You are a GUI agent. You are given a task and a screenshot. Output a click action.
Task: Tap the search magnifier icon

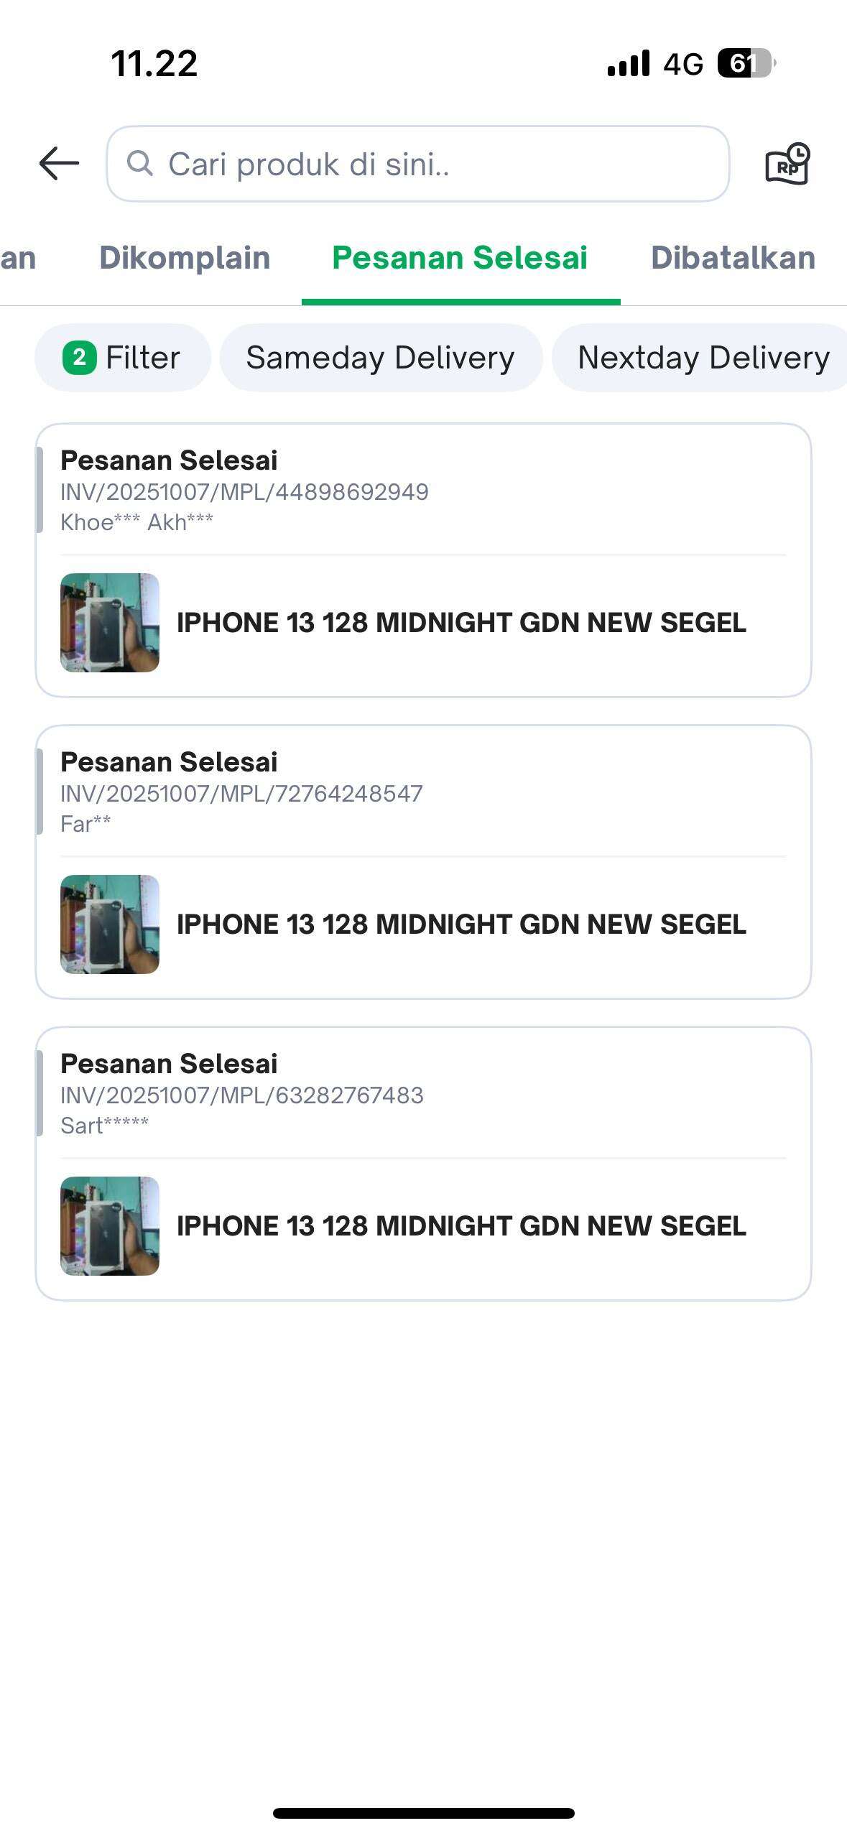tap(140, 163)
